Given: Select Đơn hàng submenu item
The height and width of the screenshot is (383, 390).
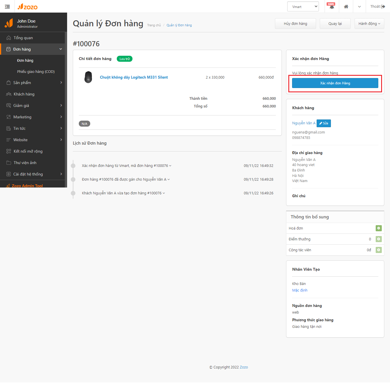Looking at the screenshot, I should coord(25,60).
